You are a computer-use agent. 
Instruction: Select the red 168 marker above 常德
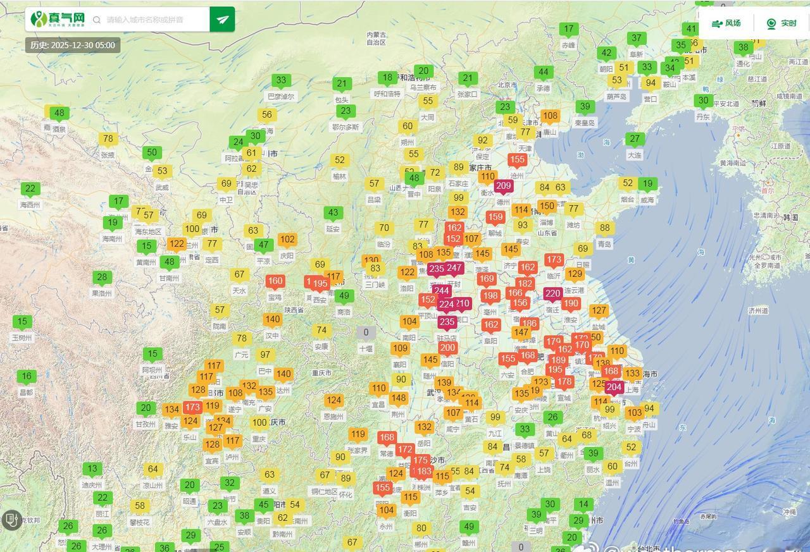click(387, 438)
